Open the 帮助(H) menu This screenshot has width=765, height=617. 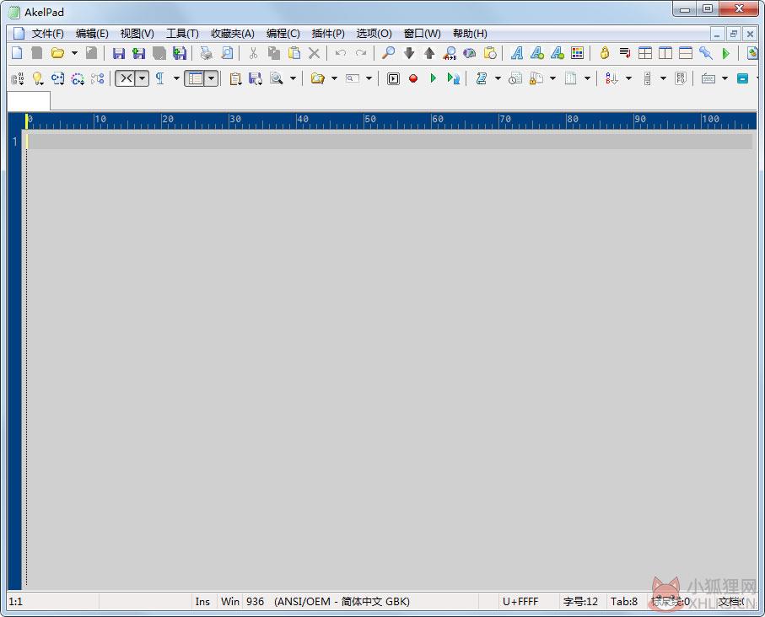tap(470, 33)
